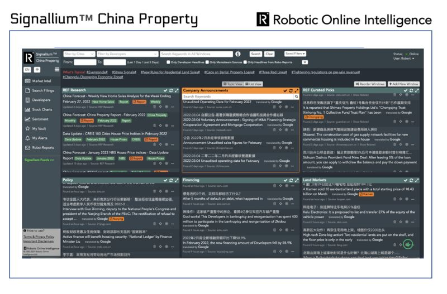Enable Only Developer Headlines checkbox

(168, 62)
